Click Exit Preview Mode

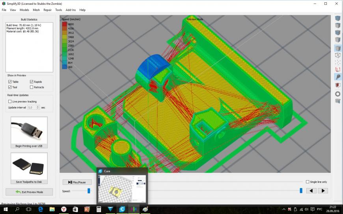tap(29, 192)
